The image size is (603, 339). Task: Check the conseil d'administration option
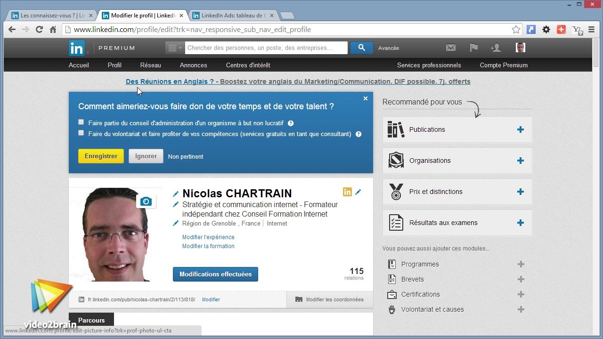point(81,122)
